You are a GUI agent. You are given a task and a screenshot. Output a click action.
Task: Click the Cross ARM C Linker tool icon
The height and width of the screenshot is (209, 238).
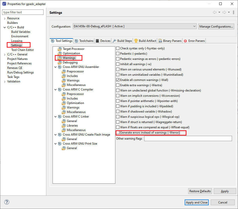point(60,117)
